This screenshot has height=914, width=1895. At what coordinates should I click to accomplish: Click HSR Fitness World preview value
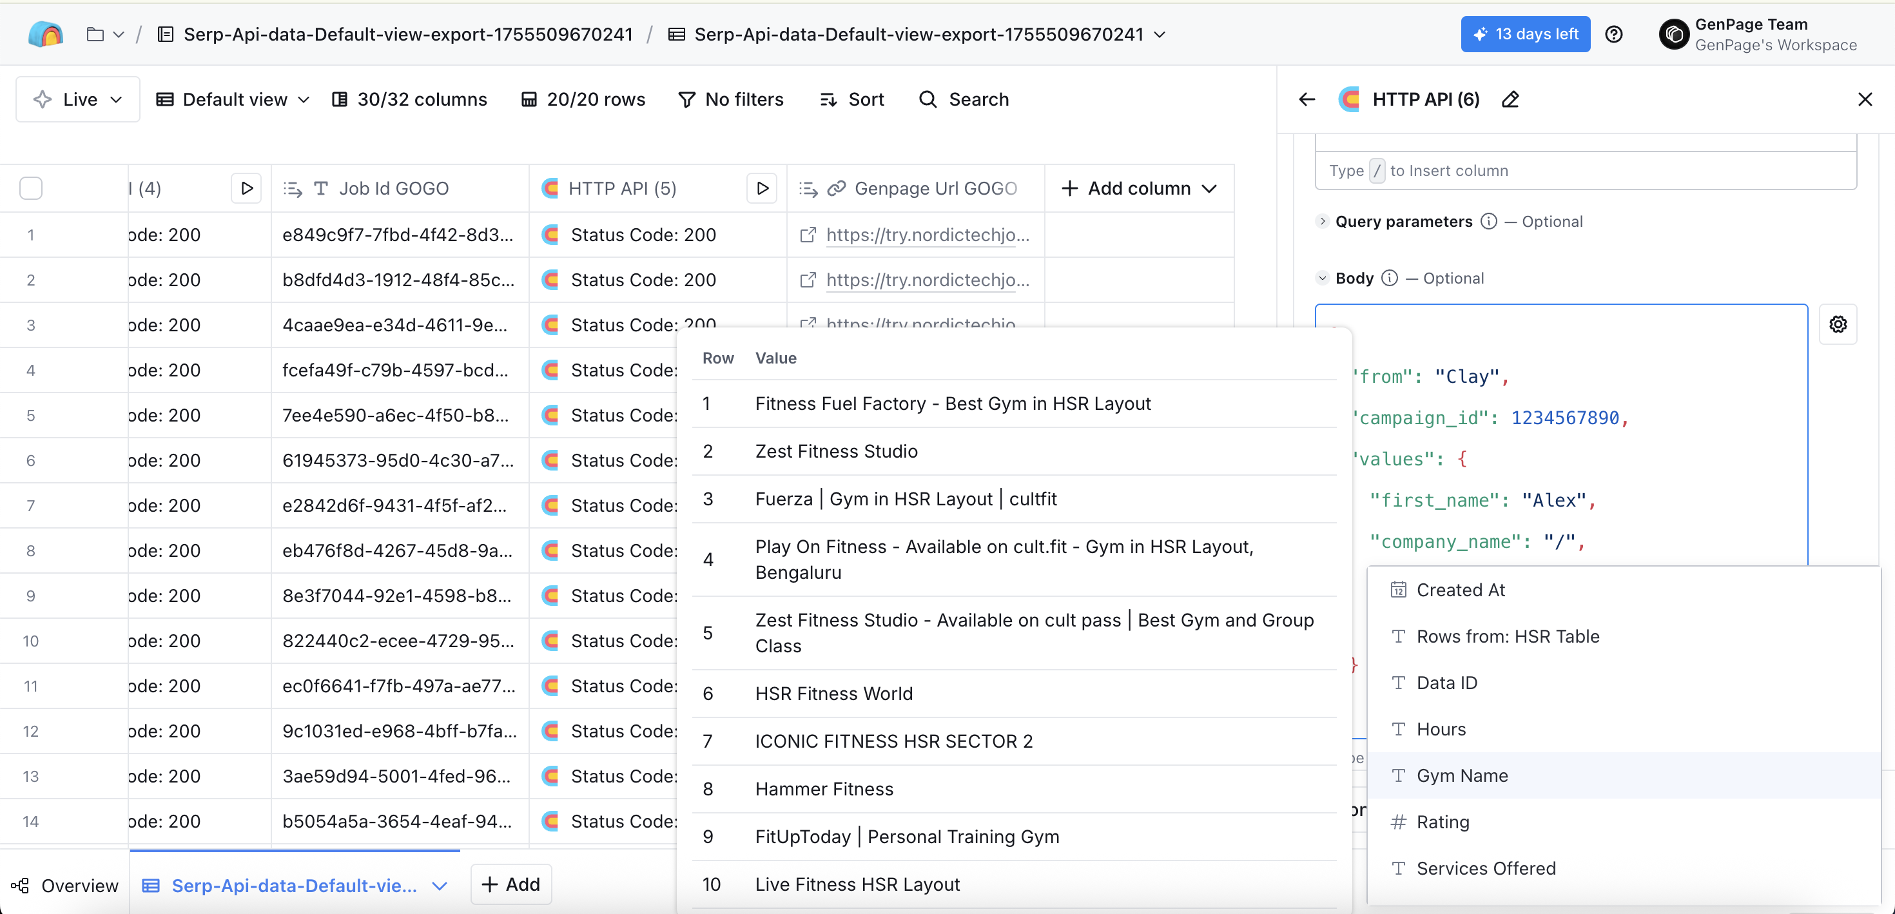tap(833, 693)
